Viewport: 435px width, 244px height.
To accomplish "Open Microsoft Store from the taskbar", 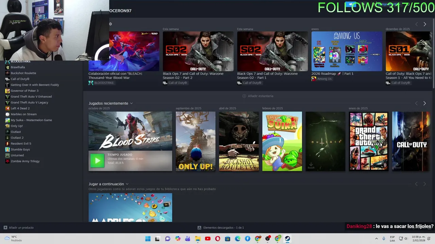I will tap(228, 239).
